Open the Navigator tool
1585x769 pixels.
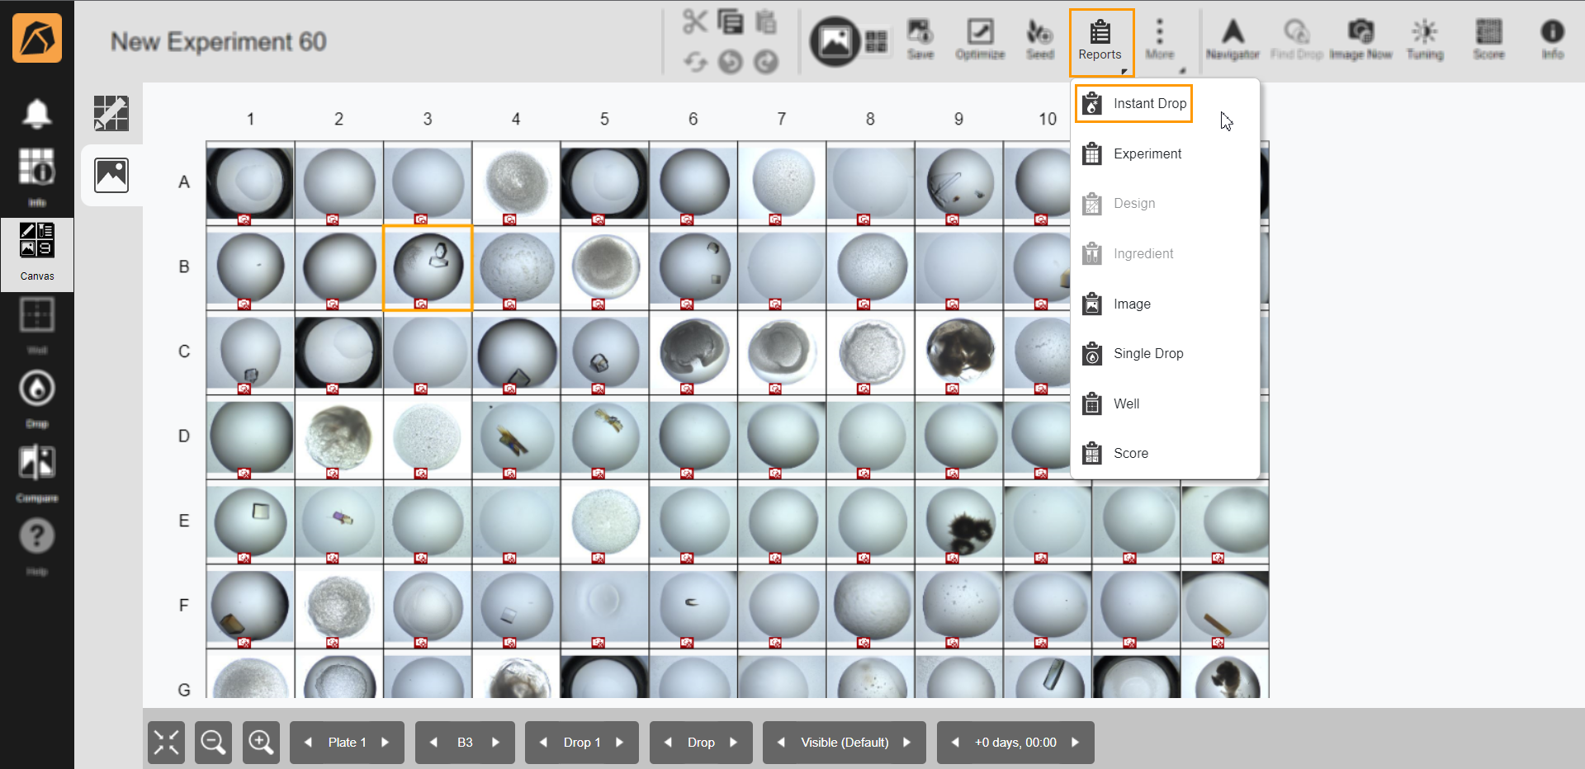(x=1232, y=40)
